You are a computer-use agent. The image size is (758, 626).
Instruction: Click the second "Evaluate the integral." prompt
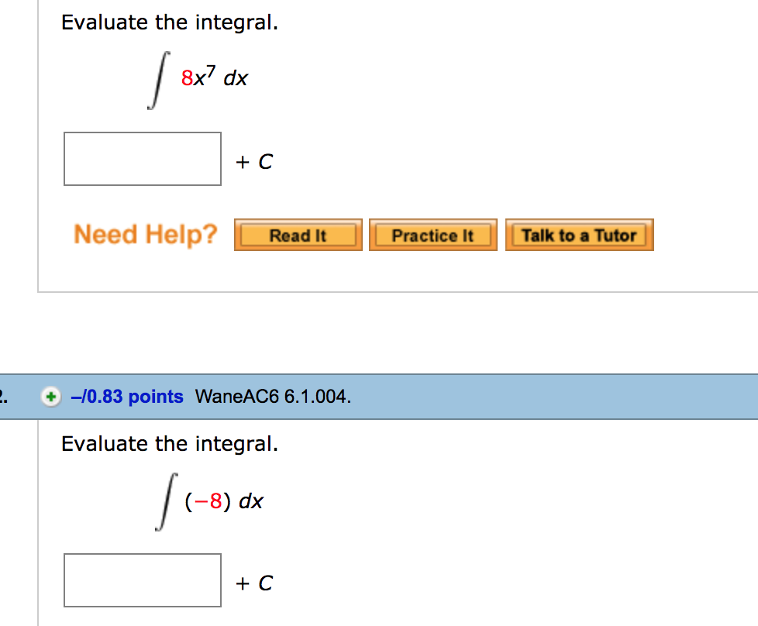pos(170,444)
